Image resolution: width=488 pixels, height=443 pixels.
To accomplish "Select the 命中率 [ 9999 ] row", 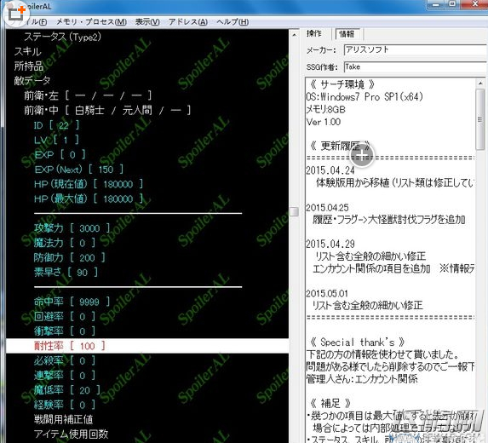I will click(x=72, y=302).
